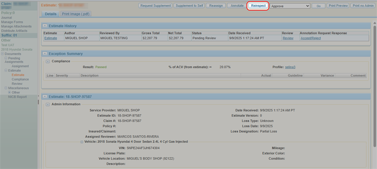The image size is (377, 169).
Task: Select the orange Estimate tree item
Action: point(18,75)
